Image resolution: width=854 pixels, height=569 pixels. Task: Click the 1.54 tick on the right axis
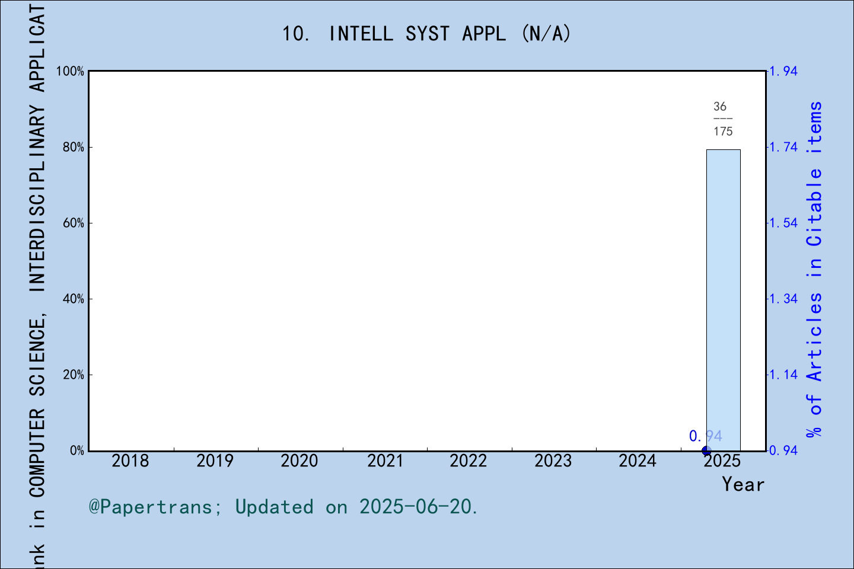783,223
